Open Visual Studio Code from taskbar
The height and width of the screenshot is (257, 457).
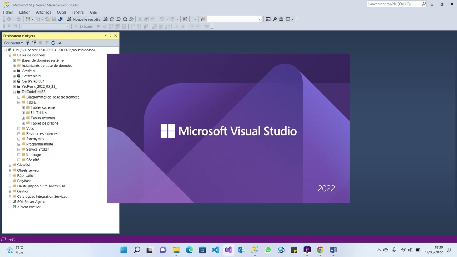click(215, 250)
